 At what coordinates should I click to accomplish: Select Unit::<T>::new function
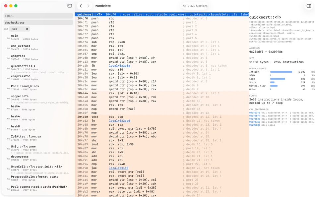pos(38,149)
